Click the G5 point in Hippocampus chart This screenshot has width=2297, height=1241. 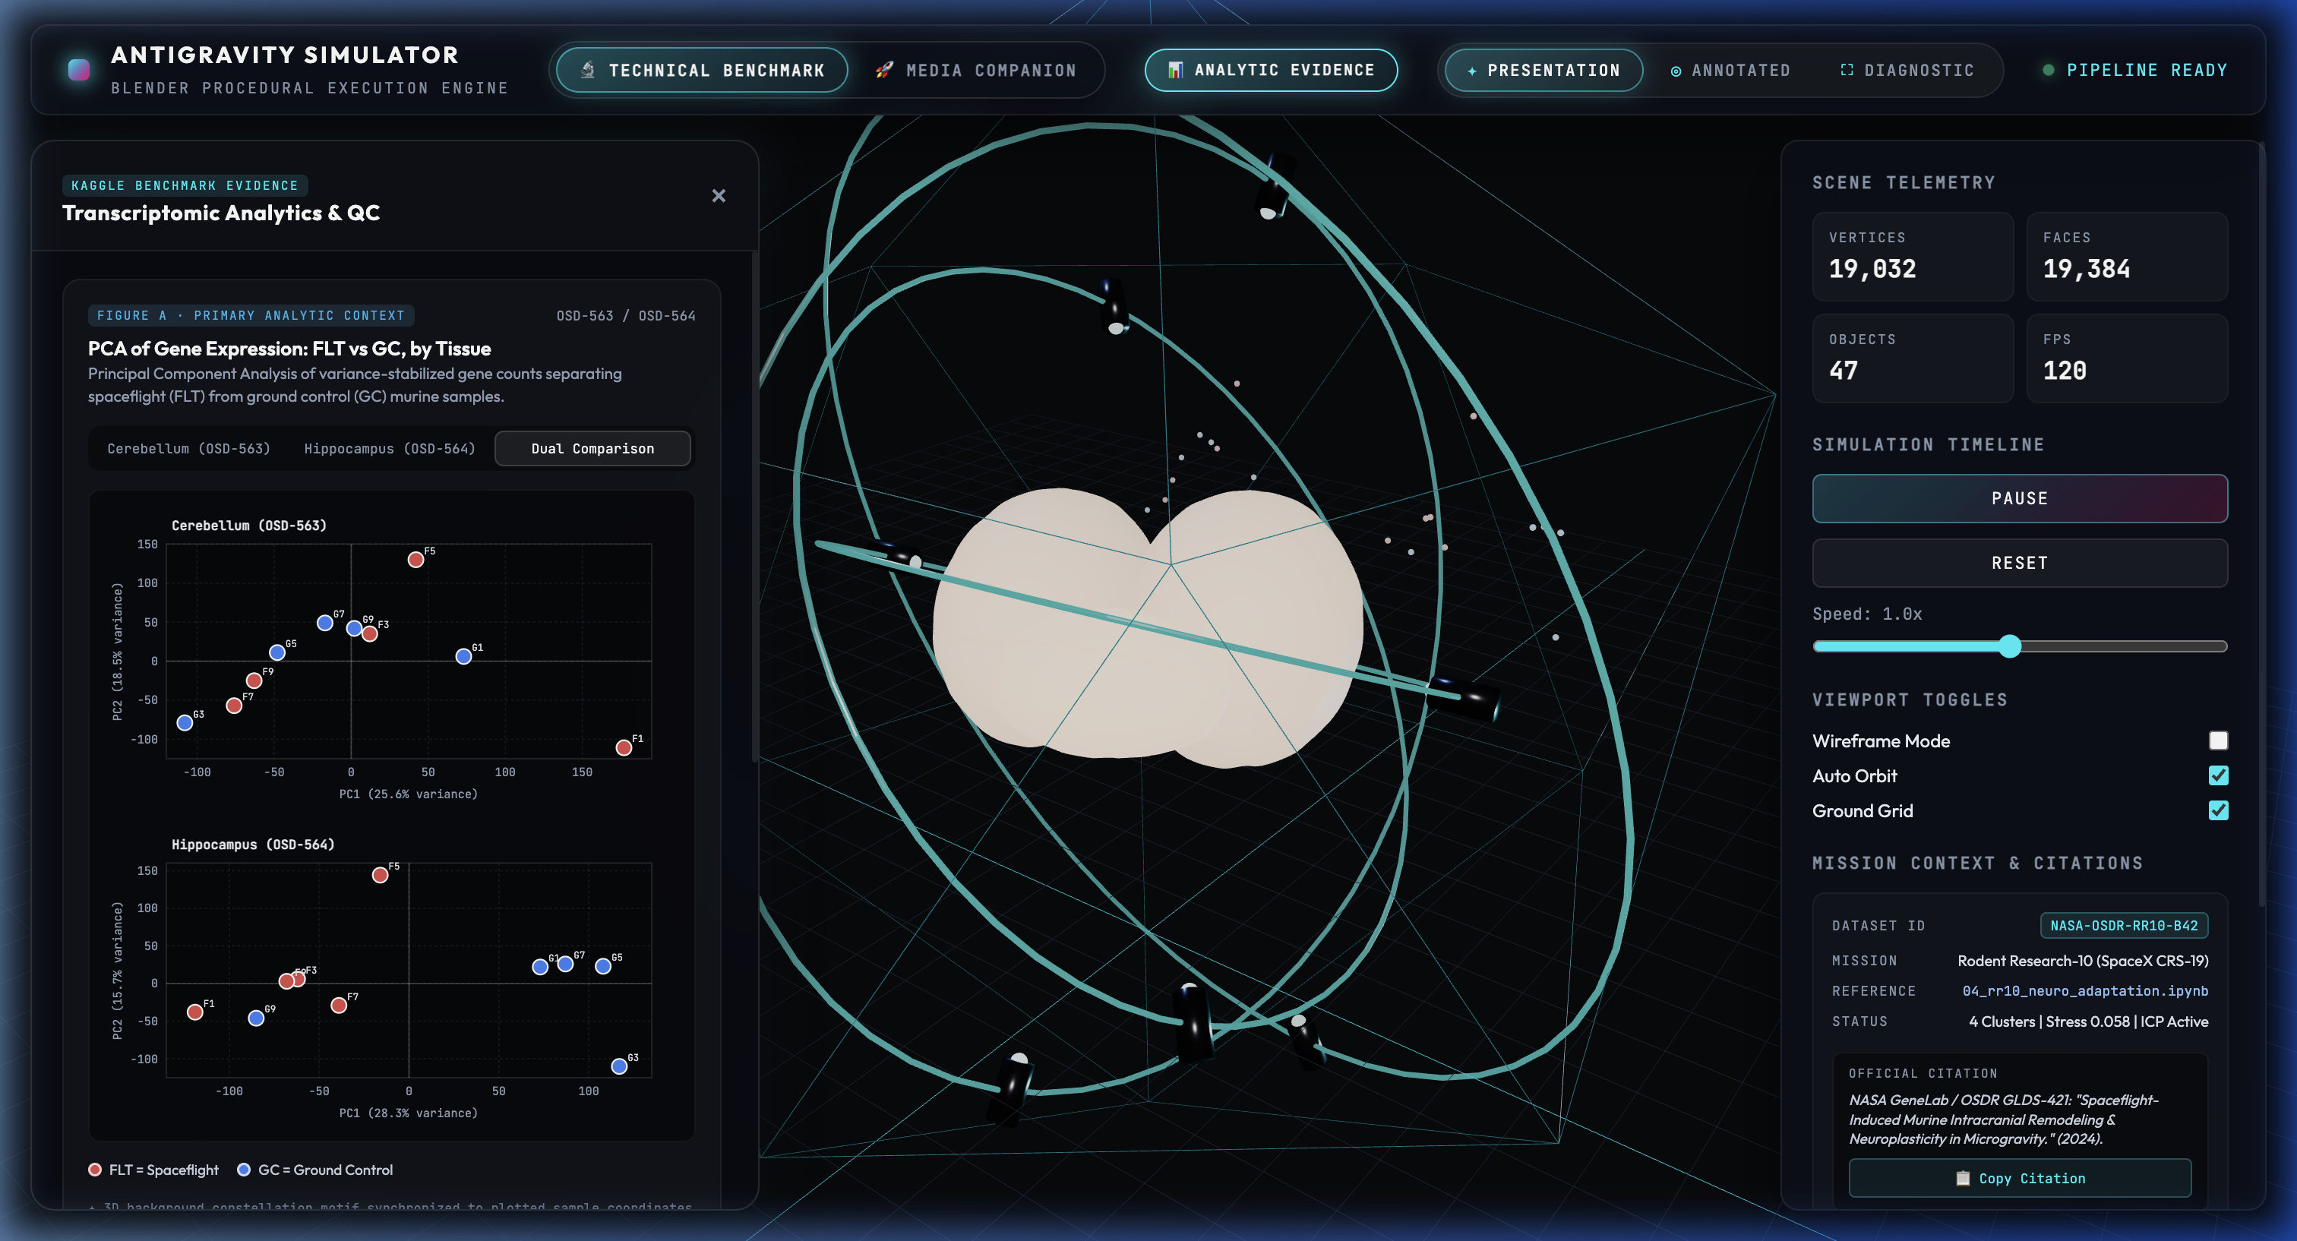(x=603, y=965)
